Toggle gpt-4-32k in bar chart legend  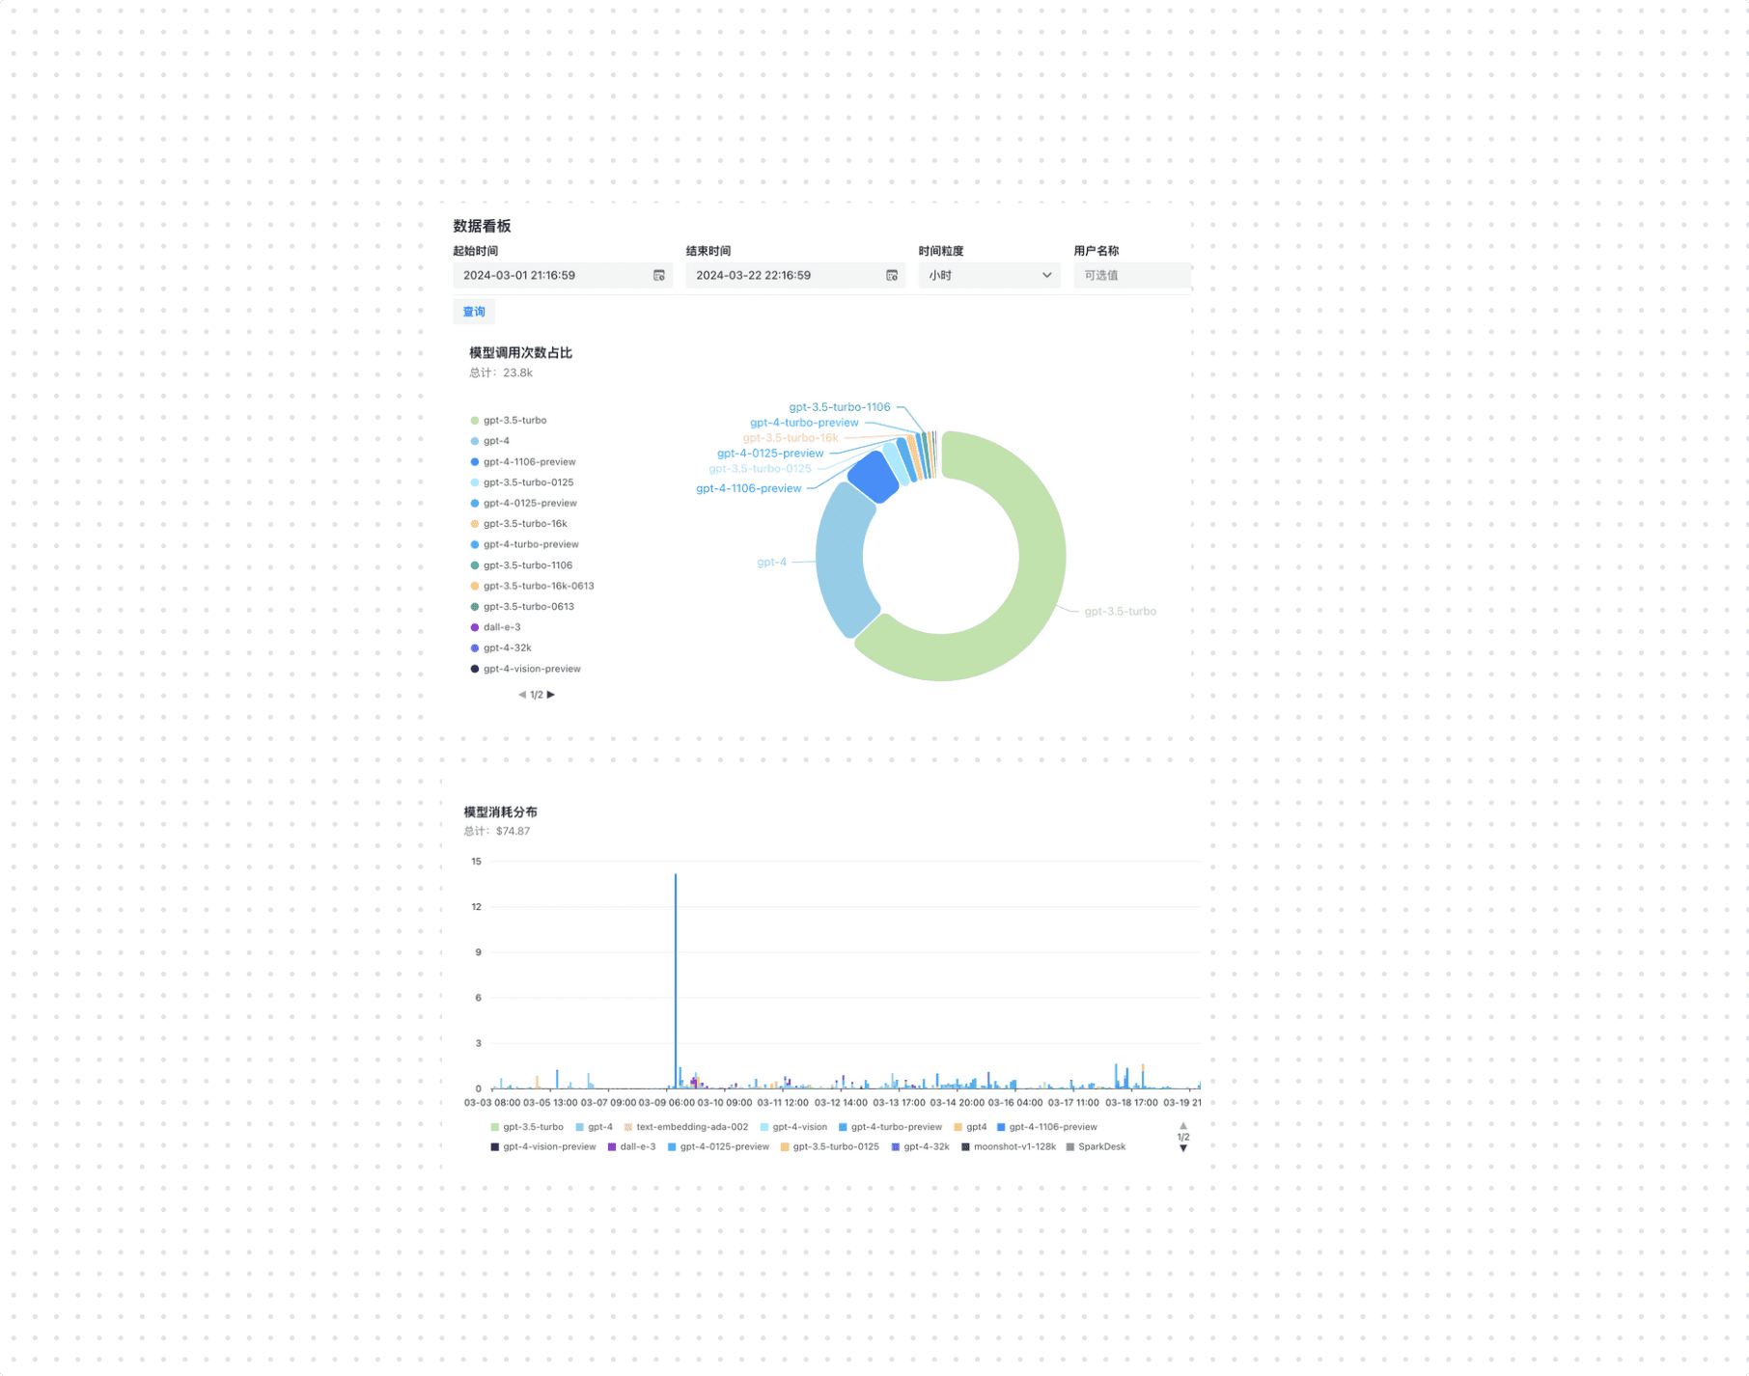(x=920, y=1147)
